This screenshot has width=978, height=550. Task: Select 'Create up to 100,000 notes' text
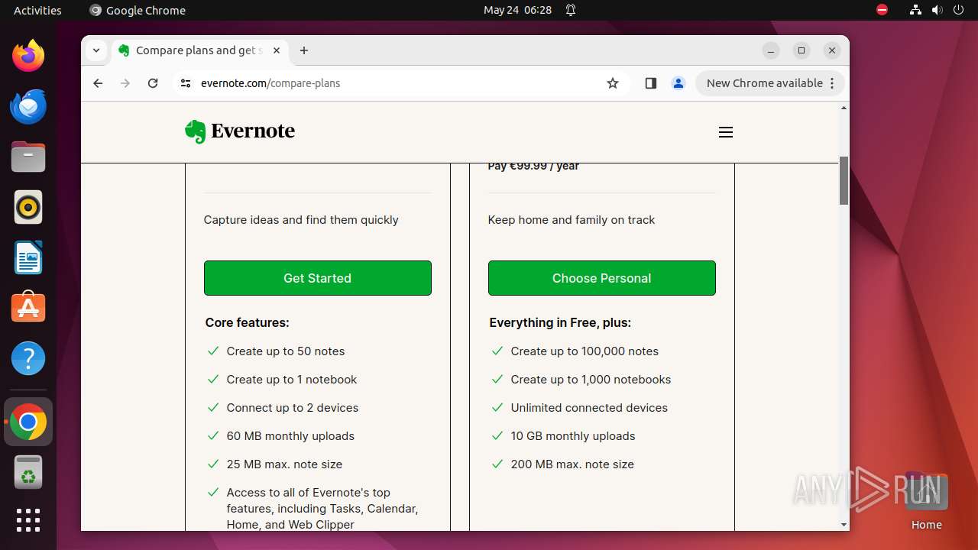point(585,351)
